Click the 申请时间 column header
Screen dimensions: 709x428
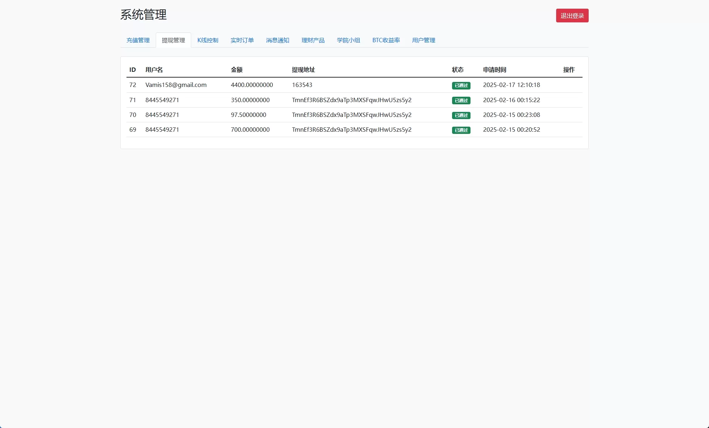click(495, 70)
